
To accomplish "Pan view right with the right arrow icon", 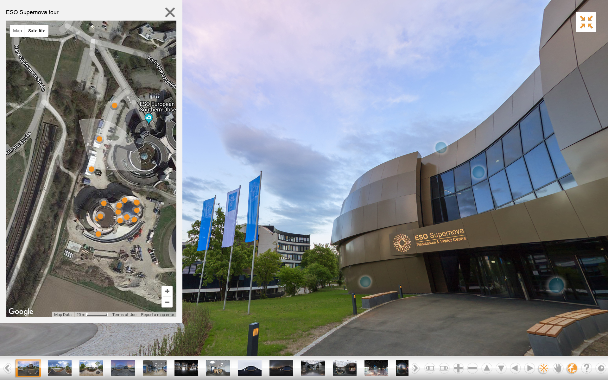I will click(x=529, y=368).
